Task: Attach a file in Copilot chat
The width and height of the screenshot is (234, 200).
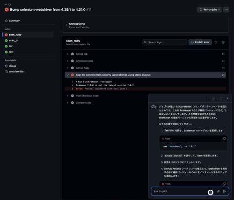Action: [x=218, y=192]
